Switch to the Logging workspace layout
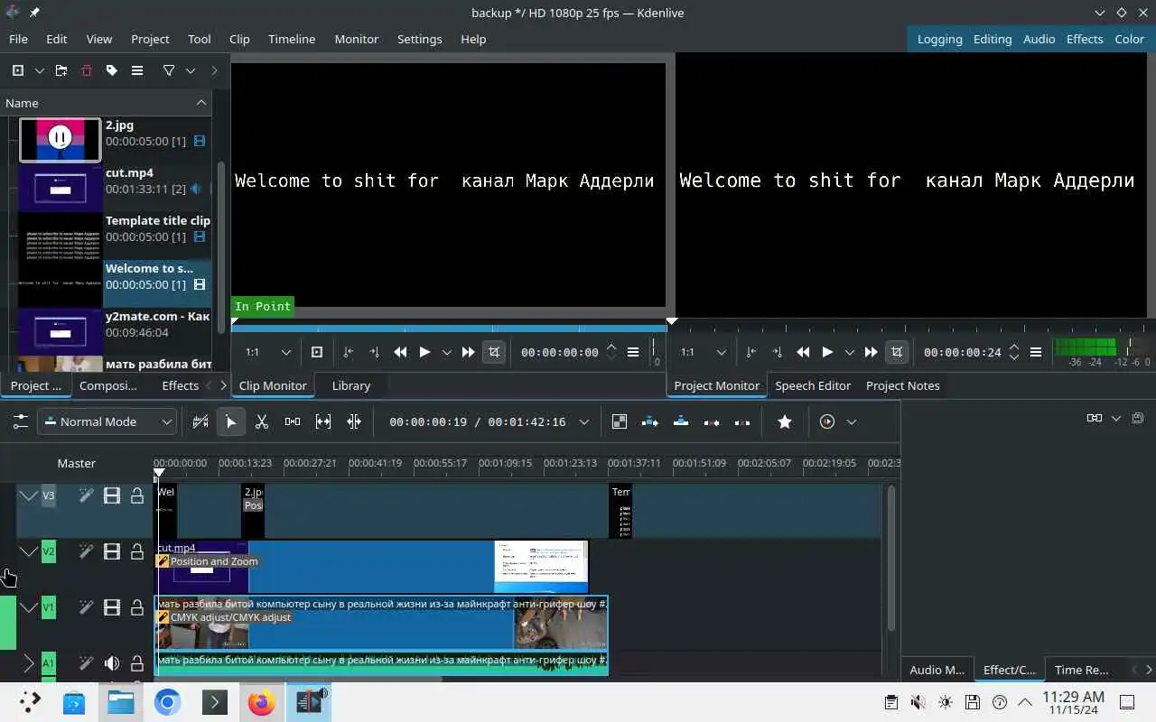 point(939,39)
